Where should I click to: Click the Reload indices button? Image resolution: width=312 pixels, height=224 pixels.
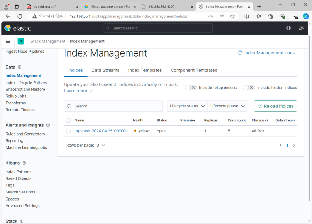point(275,106)
